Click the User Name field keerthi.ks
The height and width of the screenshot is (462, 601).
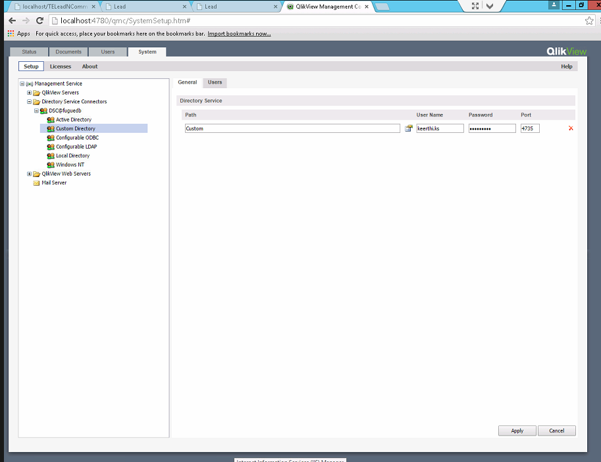point(440,128)
